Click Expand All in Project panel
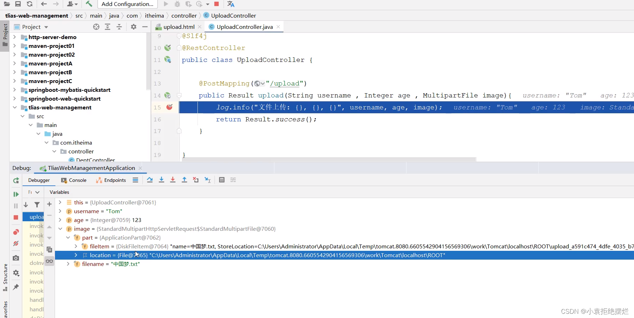Screen dimensions: 634x318 click(x=108, y=27)
